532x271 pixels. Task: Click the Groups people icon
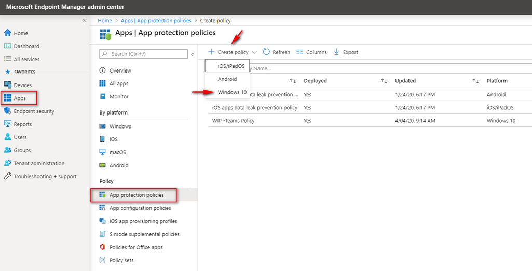7,150
